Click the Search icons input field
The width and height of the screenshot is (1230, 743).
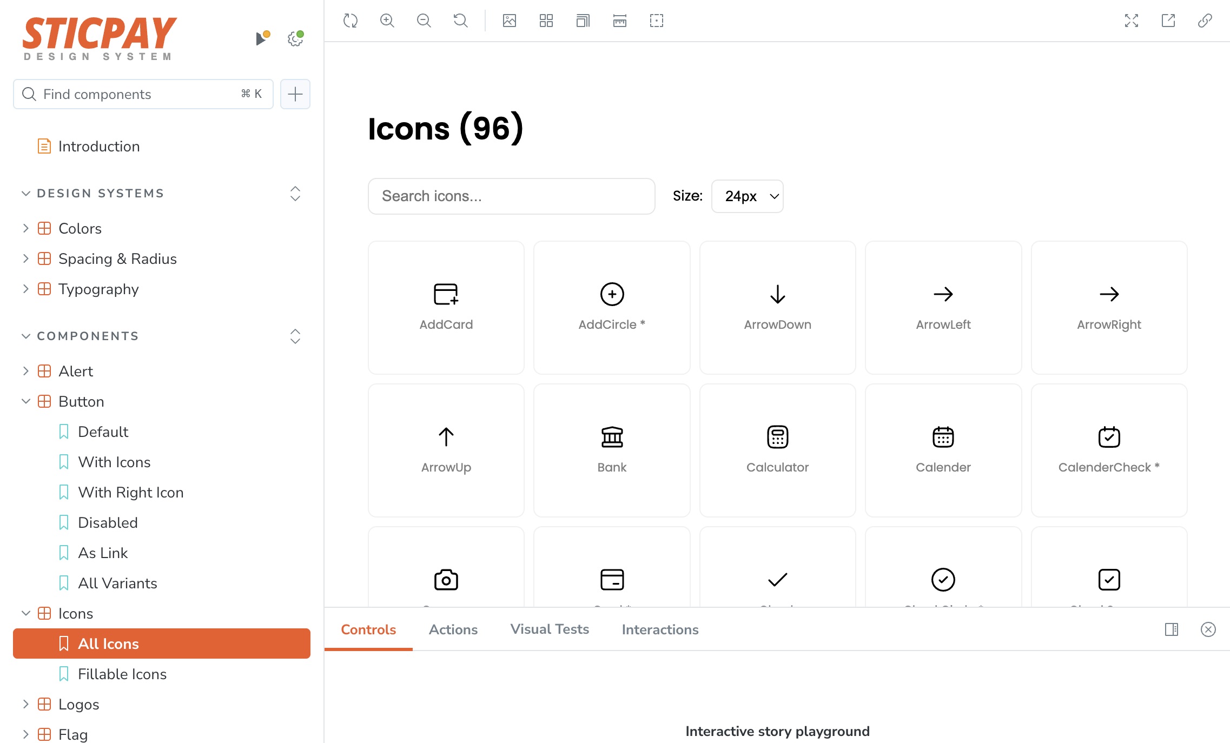(511, 196)
